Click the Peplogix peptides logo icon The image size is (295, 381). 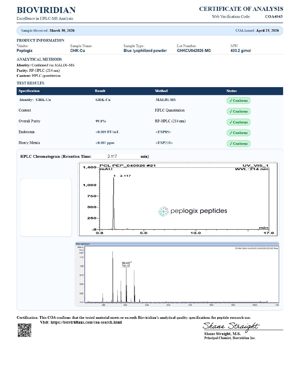click(x=163, y=211)
